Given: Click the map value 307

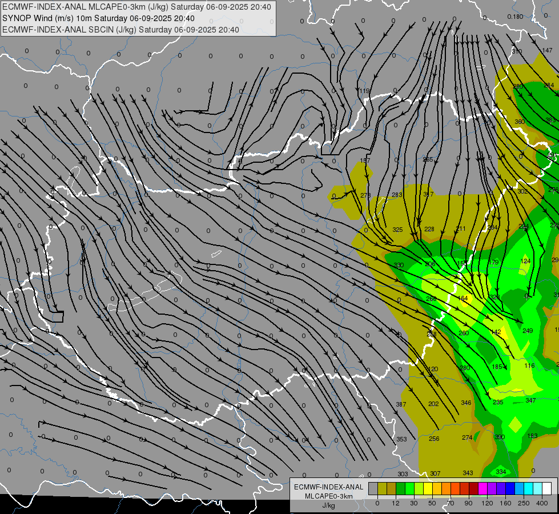Looking at the screenshot, I should pos(435,473).
